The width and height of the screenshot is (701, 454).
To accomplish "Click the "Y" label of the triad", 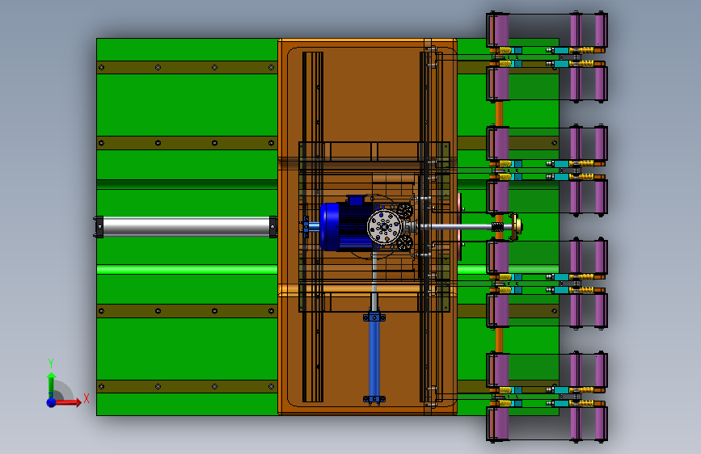I will click(x=51, y=364).
